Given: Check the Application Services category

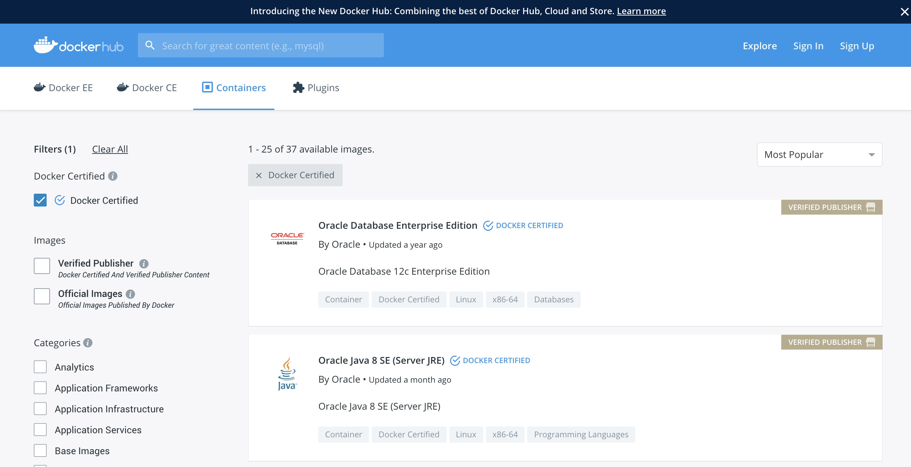Looking at the screenshot, I should pos(40,430).
